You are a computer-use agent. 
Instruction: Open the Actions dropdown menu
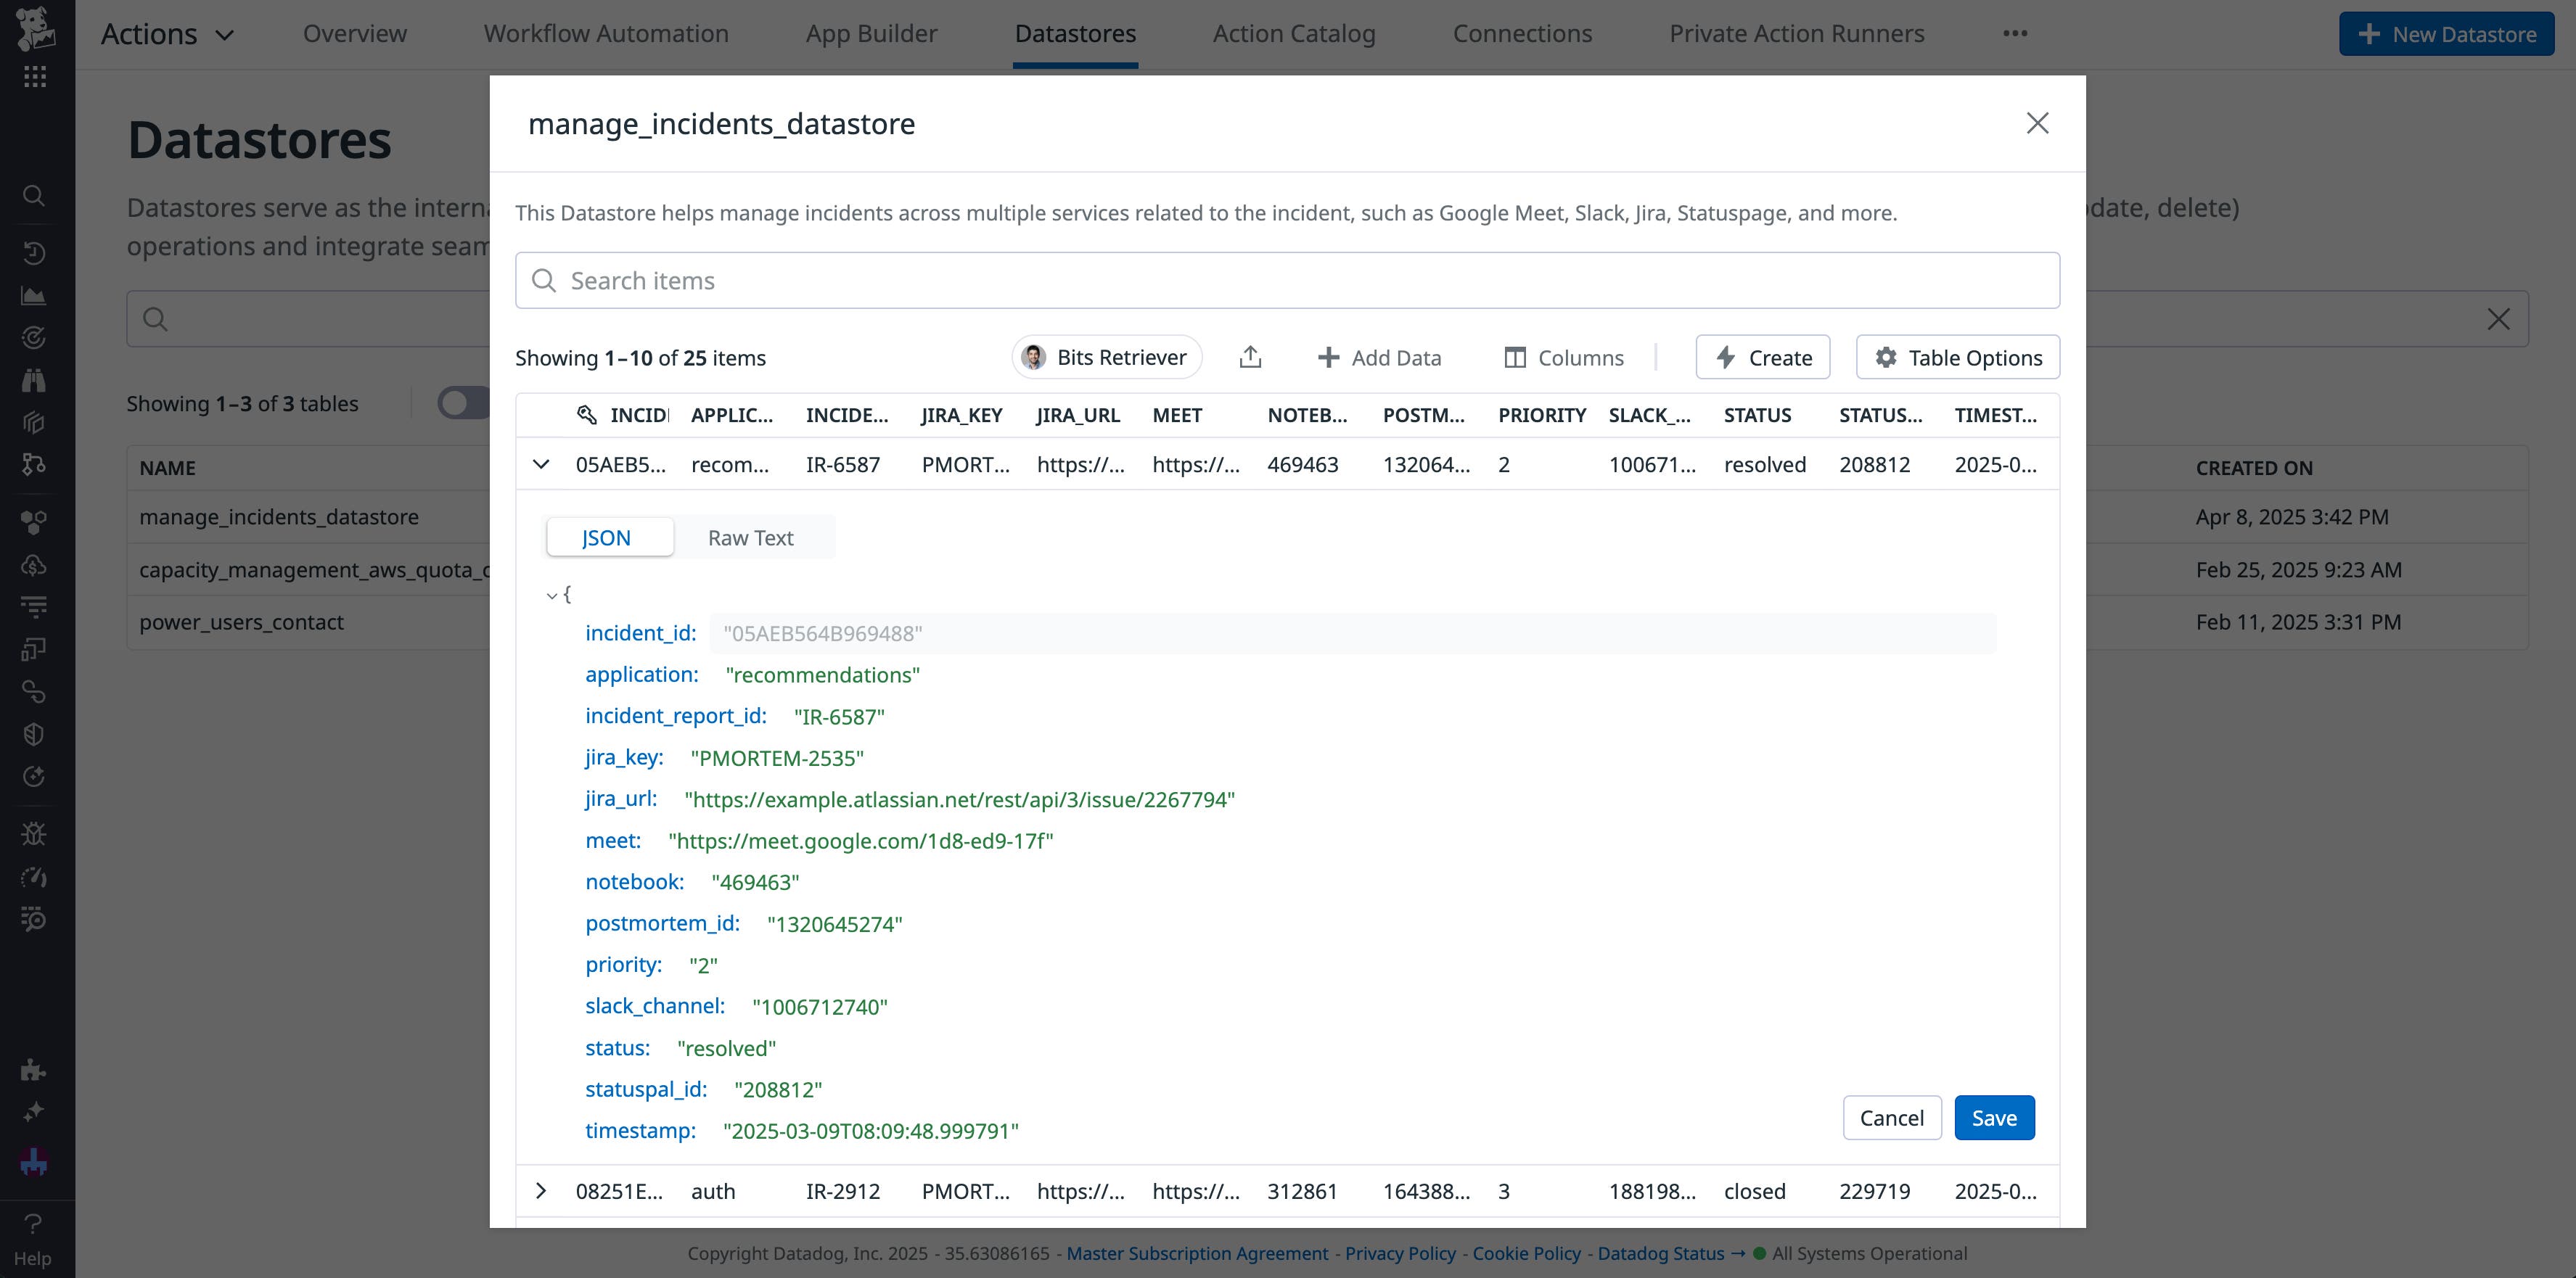point(166,32)
